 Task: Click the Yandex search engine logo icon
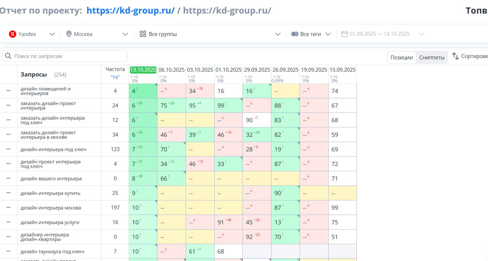(13, 34)
